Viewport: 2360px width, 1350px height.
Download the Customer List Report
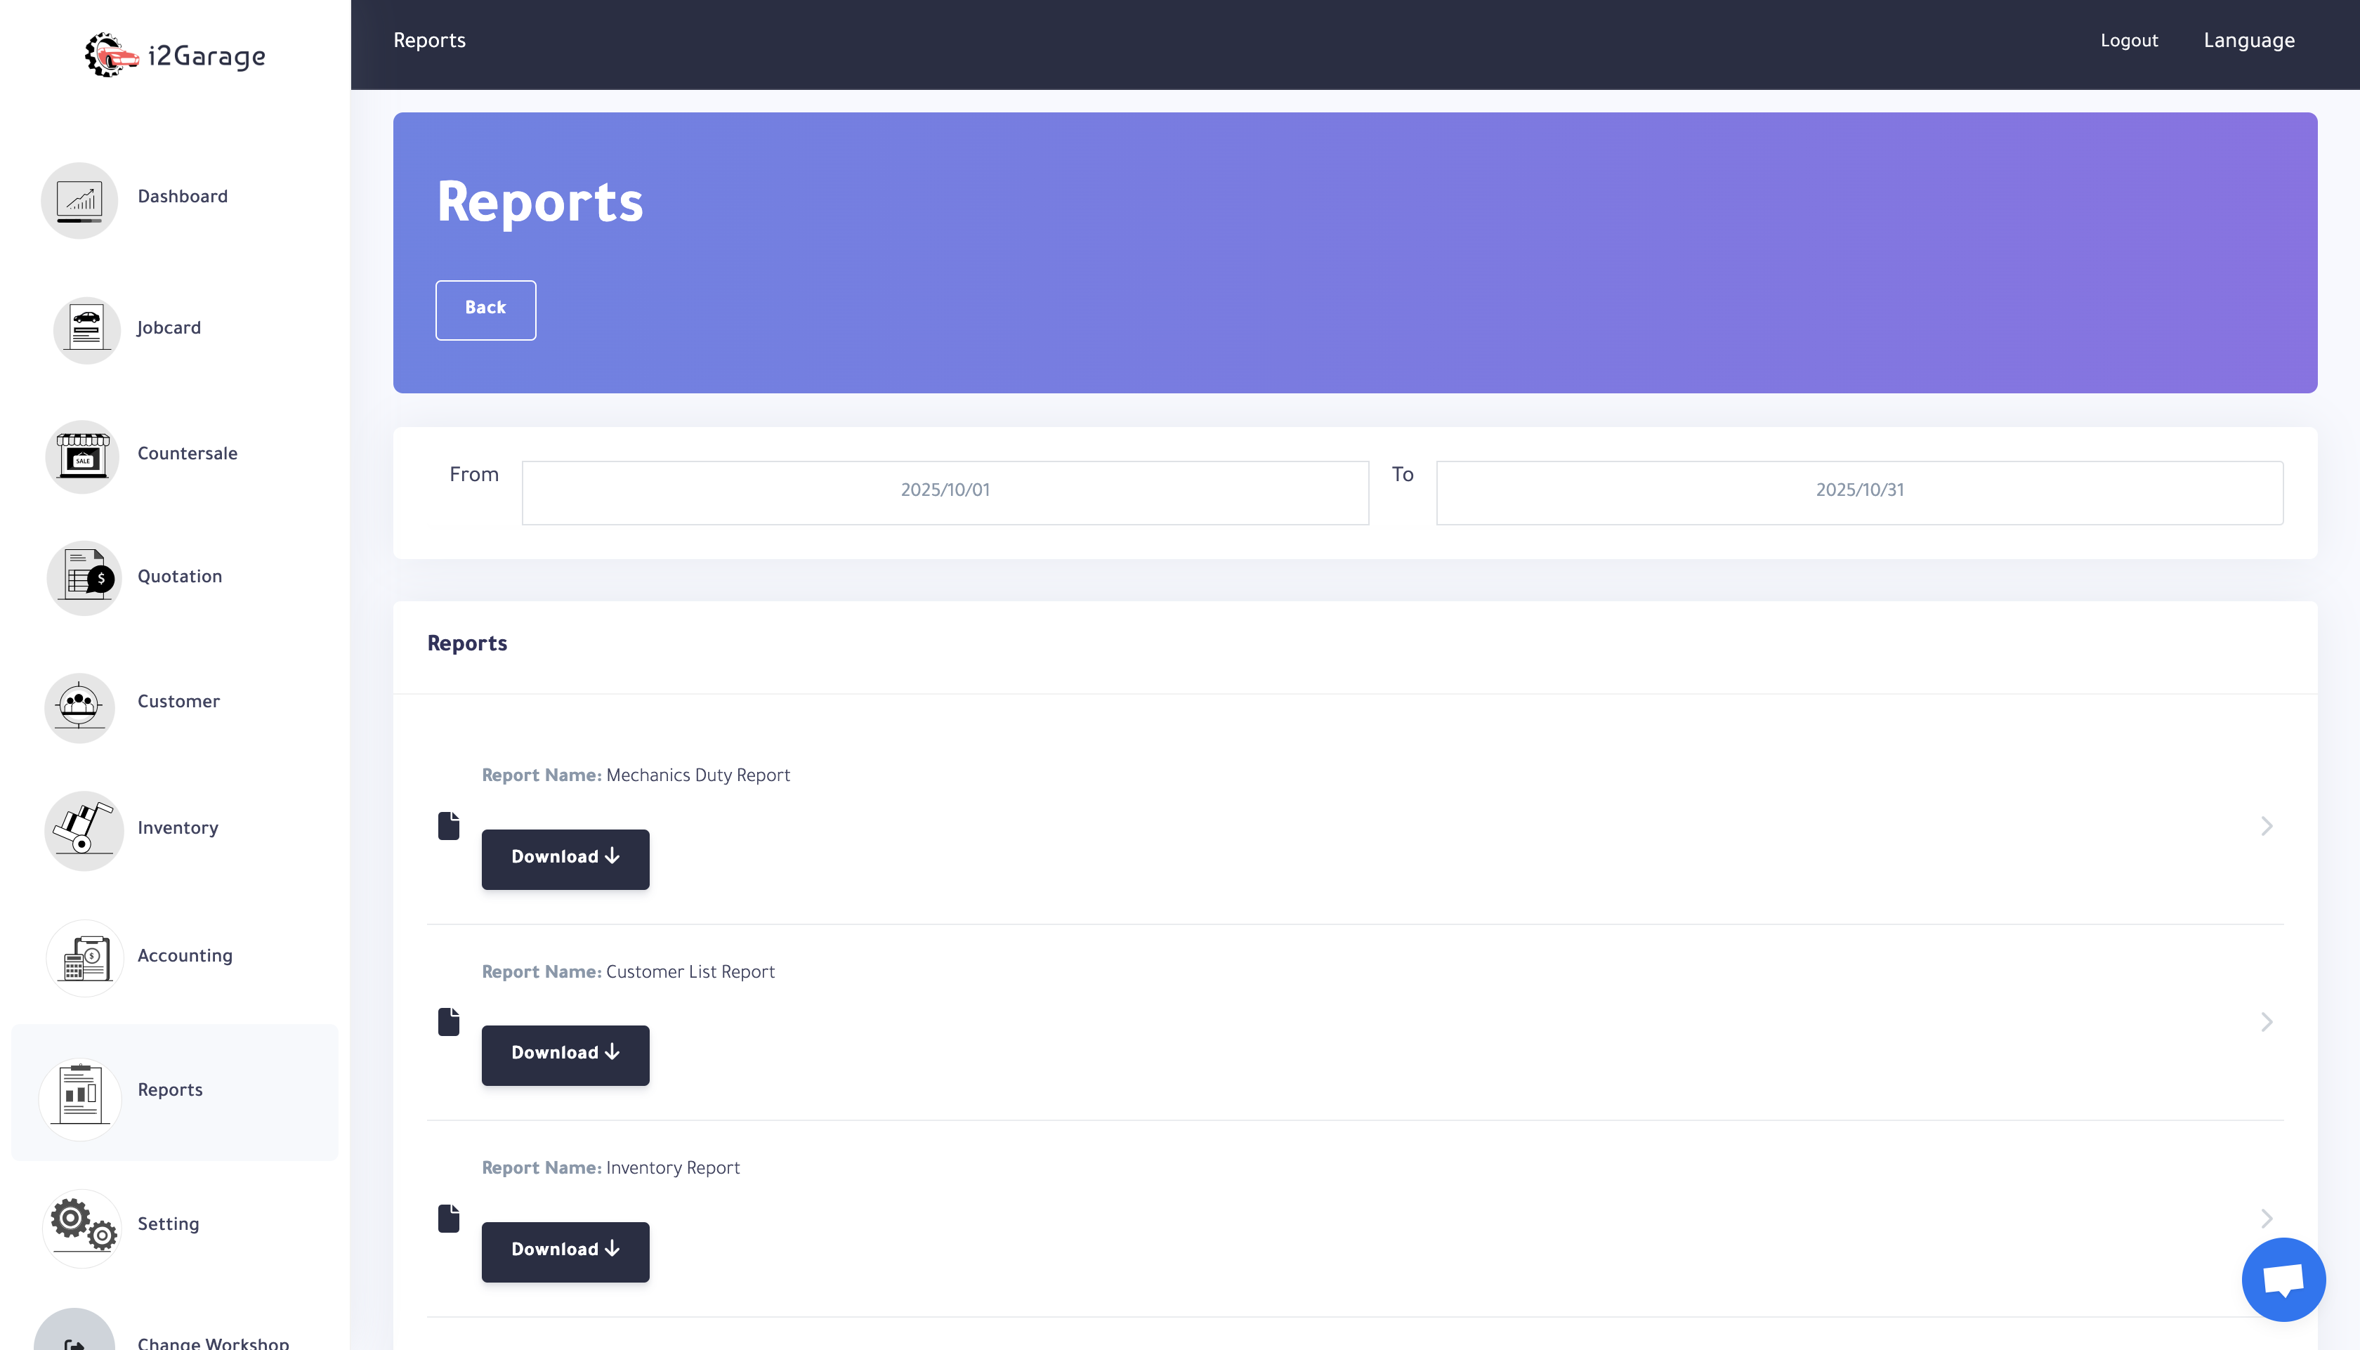click(565, 1055)
